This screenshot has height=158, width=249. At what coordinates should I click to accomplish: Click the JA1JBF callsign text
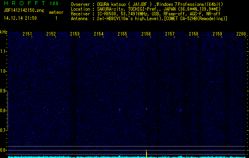click(141, 4)
